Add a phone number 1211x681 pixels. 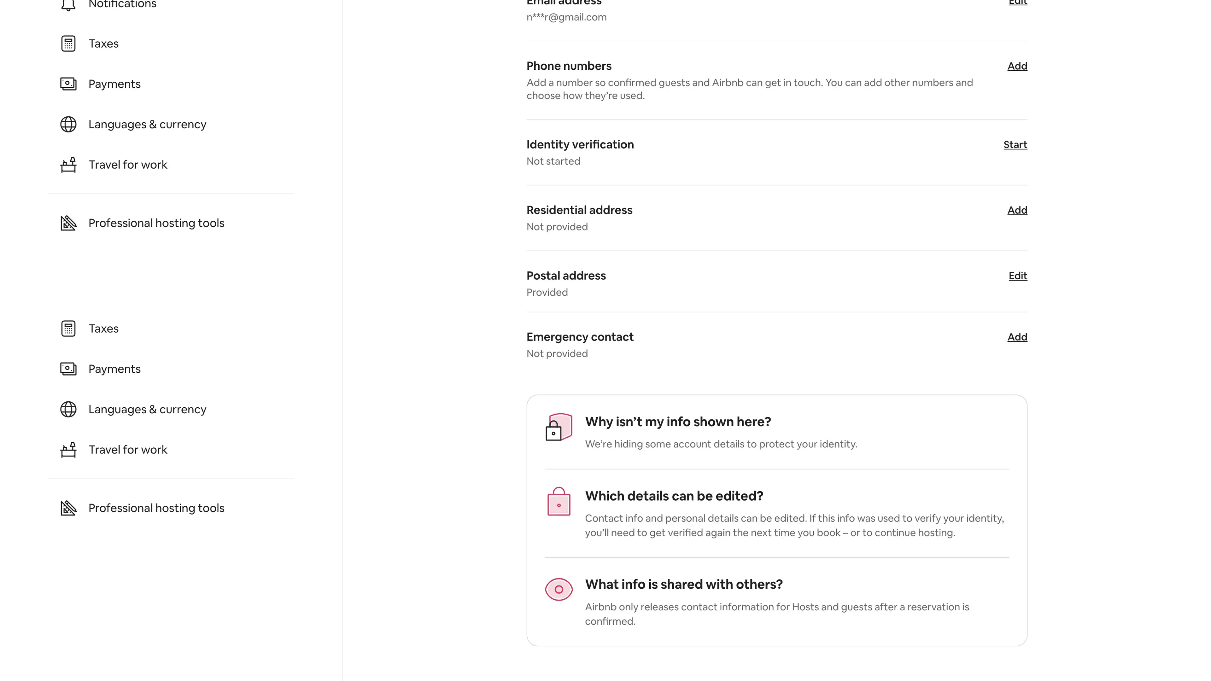tap(1017, 66)
